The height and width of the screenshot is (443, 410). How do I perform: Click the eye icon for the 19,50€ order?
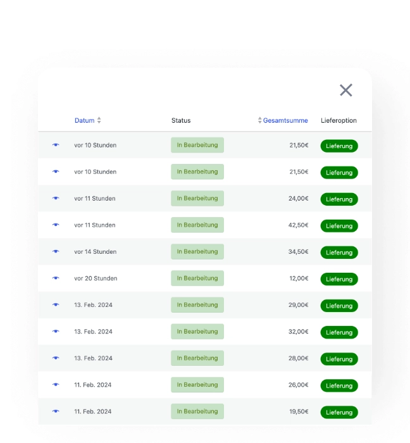56,411
